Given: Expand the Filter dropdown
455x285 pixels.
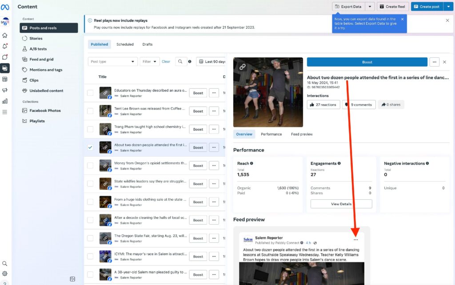Looking at the screenshot, I should (149, 62).
